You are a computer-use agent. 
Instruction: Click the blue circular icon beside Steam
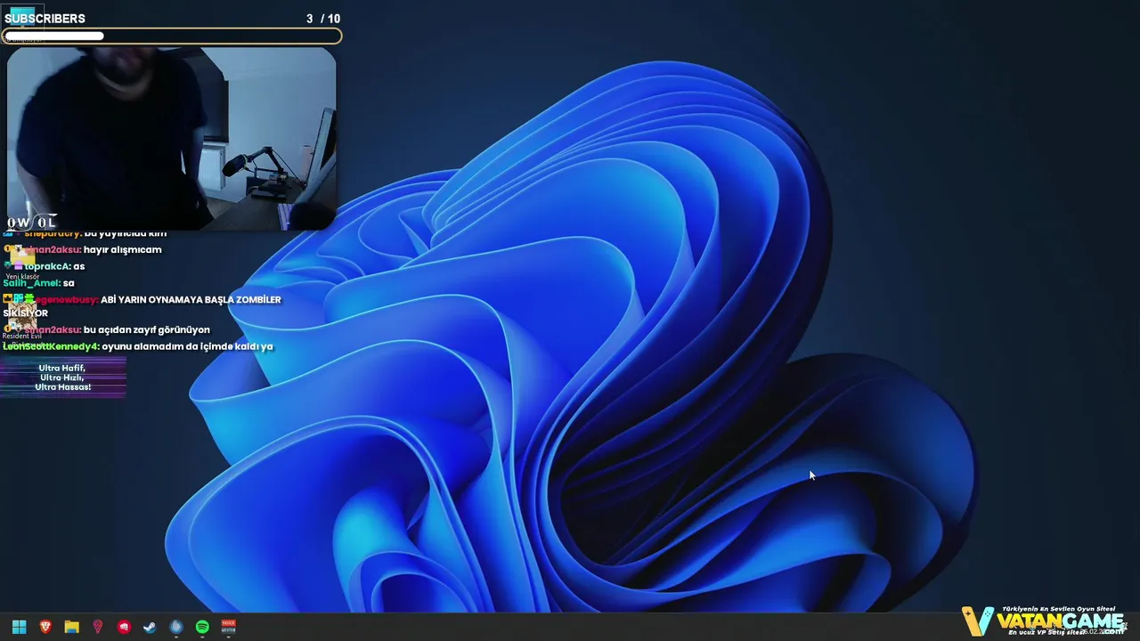click(176, 627)
